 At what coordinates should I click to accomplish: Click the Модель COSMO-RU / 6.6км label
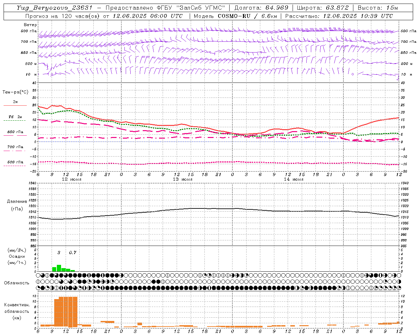click(235, 16)
